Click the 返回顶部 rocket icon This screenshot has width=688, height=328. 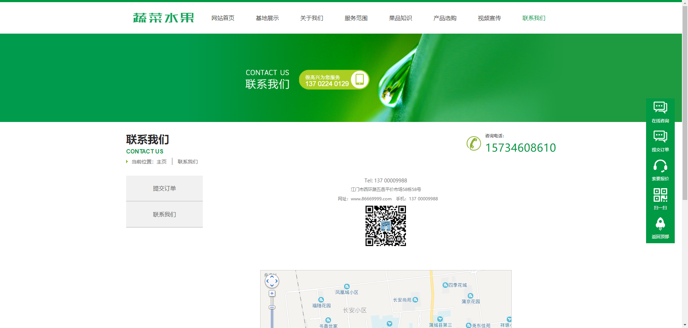(x=660, y=224)
